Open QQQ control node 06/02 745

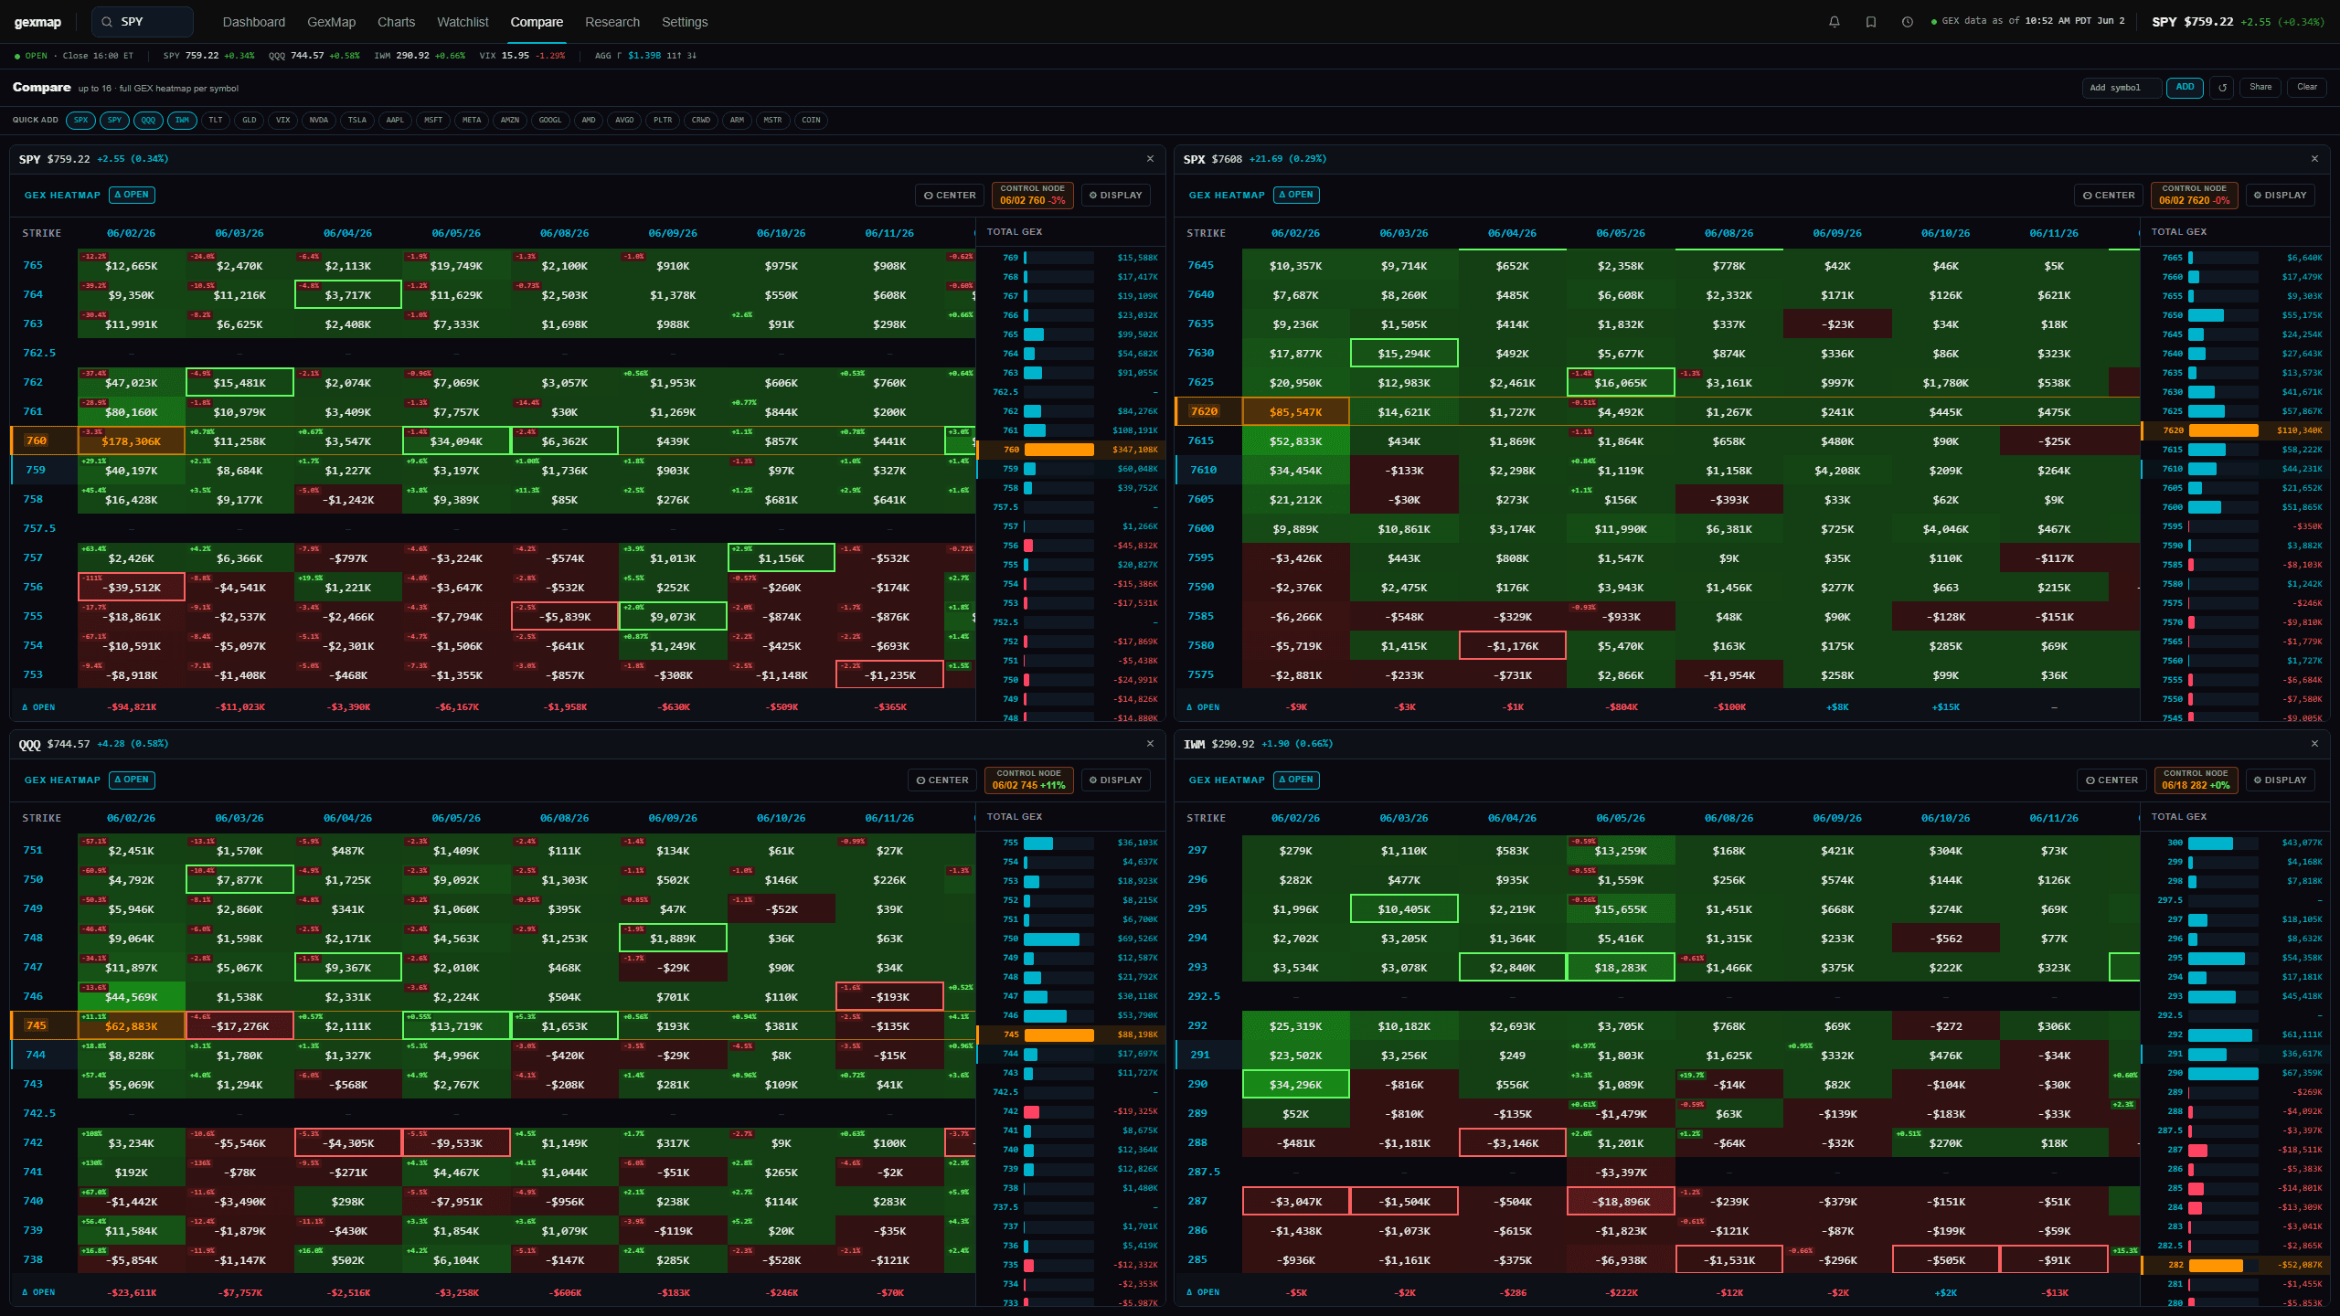[x=1028, y=780]
